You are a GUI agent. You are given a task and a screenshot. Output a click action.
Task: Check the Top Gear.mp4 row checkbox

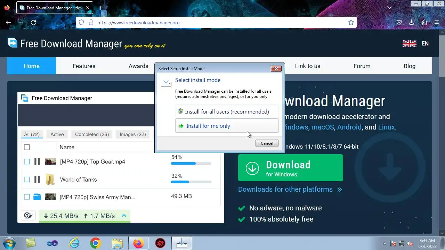[x=27, y=161]
